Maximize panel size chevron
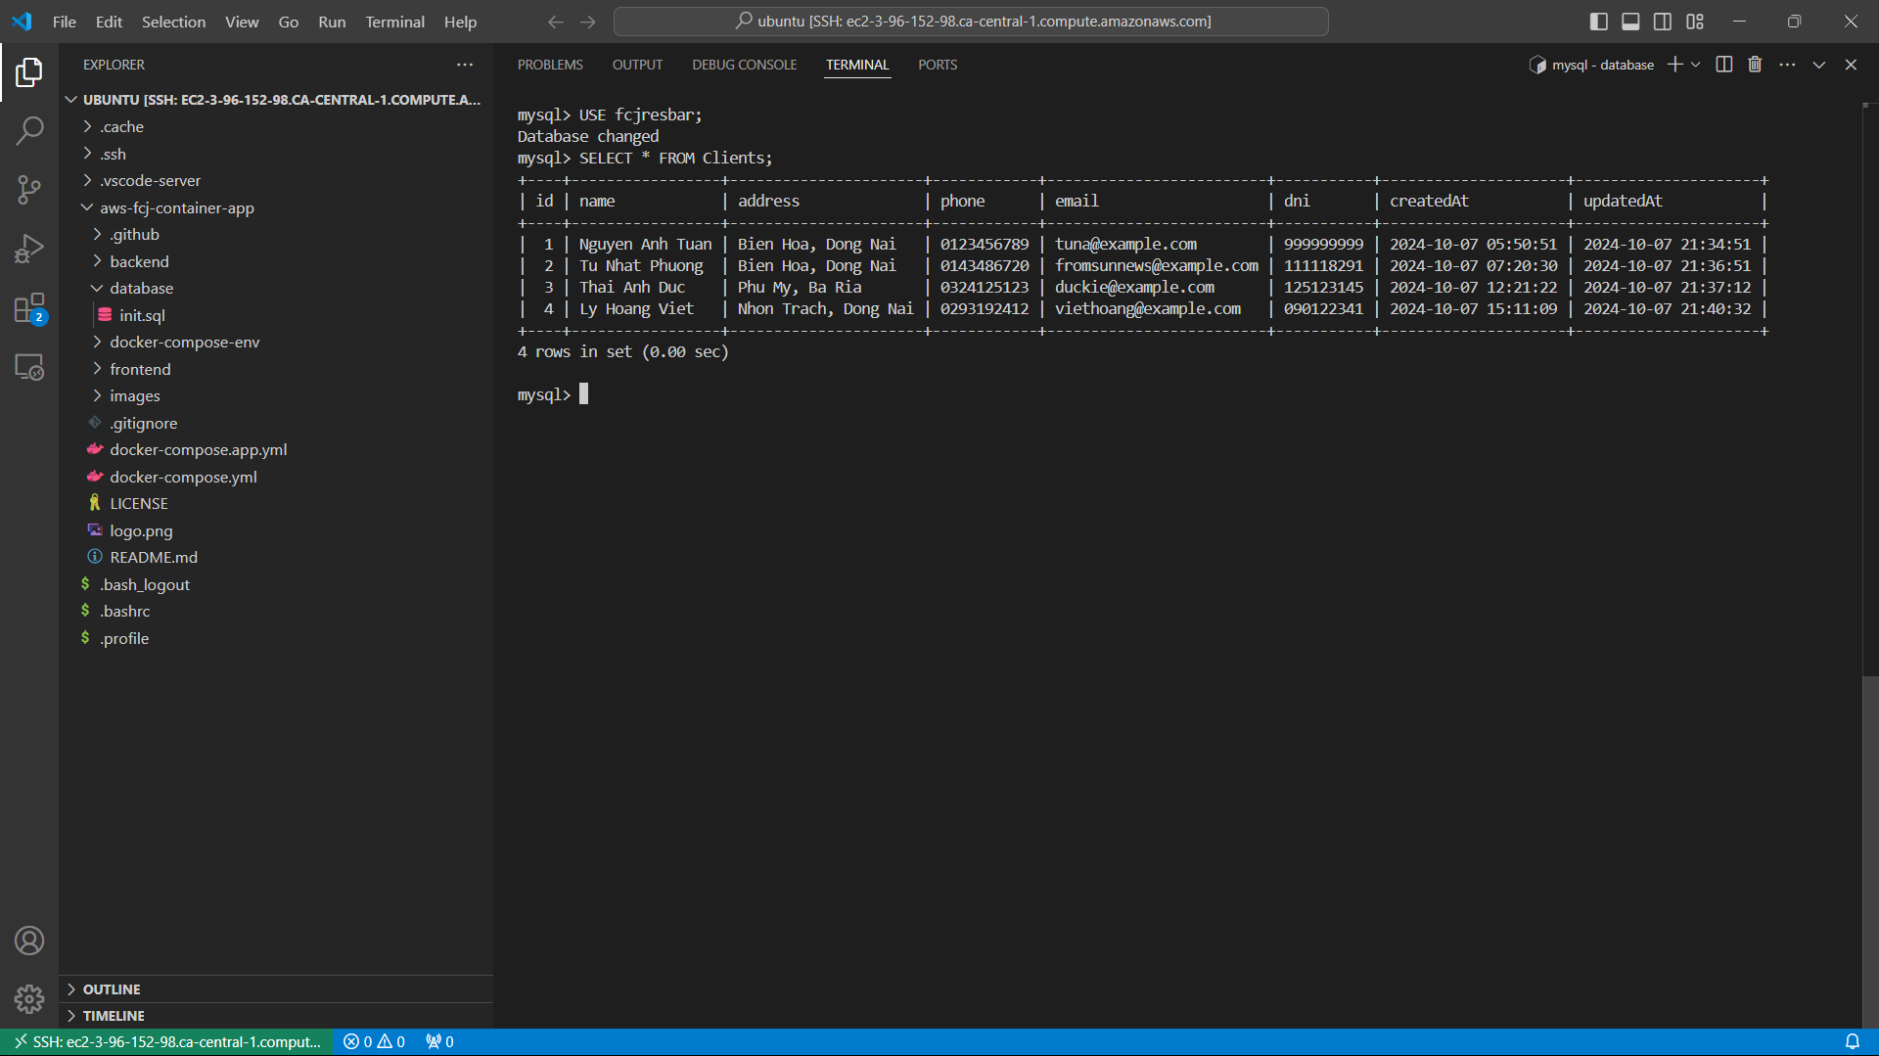This screenshot has height=1056, width=1879. point(1819,65)
